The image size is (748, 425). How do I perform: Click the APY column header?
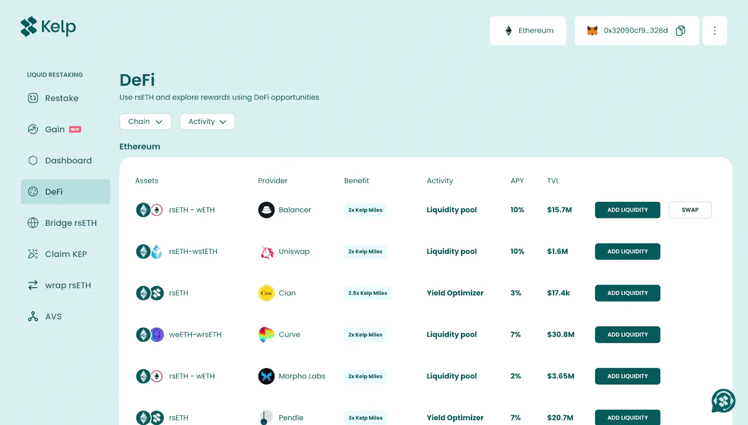pyautogui.click(x=517, y=180)
